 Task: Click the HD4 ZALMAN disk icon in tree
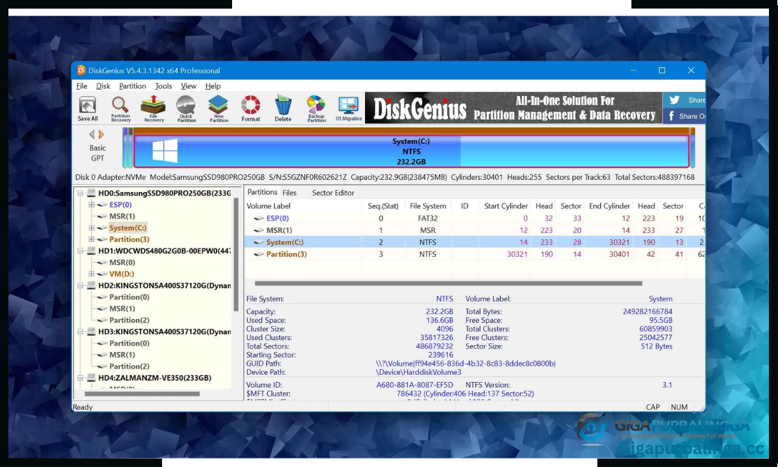tap(91, 378)
